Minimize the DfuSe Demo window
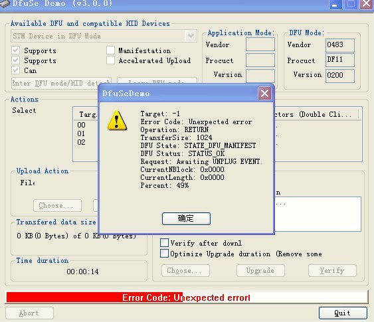Image resolution: width=374 pixels, height=322 pixels. click(335, 4)
